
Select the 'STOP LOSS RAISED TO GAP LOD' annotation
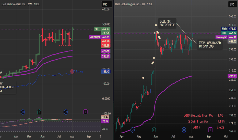point(210,45)
